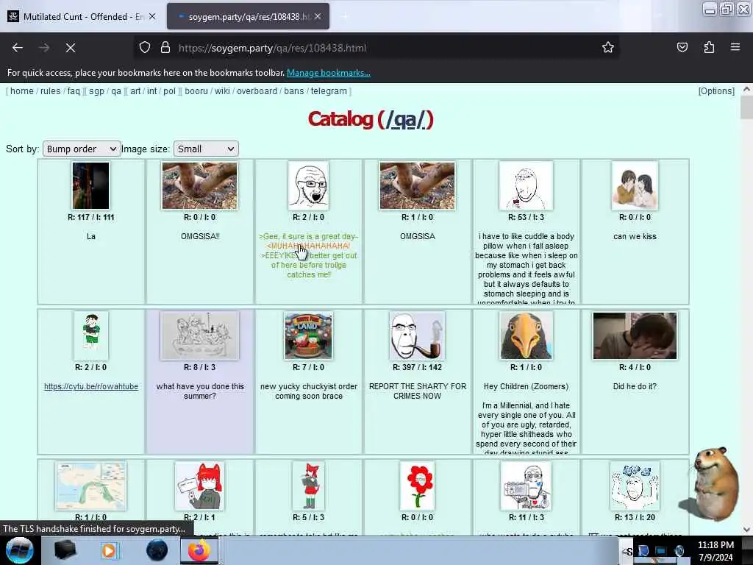Stop loading the page with the X button
This screenshot has width=753, height=565.
70,48
